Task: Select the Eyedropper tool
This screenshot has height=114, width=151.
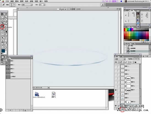Action: coord(6,44)
